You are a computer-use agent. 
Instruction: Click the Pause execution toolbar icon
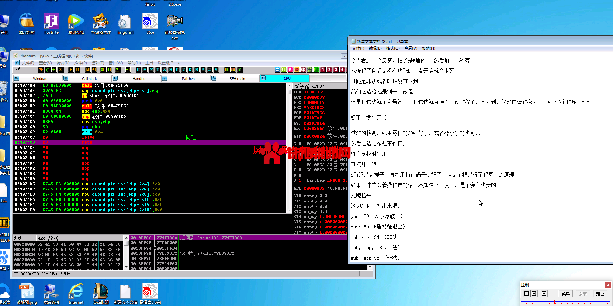coord(77,70)
